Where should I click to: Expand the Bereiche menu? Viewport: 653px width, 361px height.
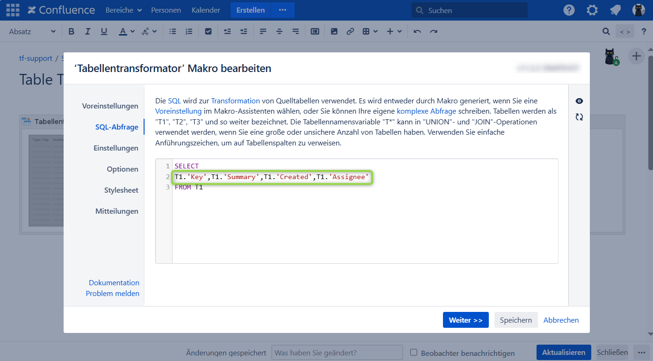(x=124, y=10)
